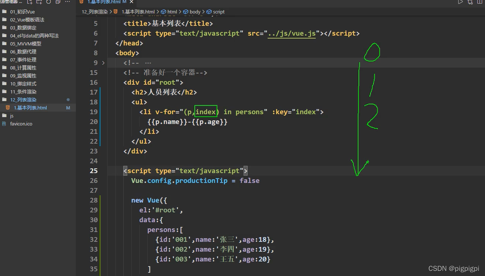The width and height of the screenshot is (485, 276).
Task: Click the {{p.name}}-{{p.age}} expression
Action: point(187,122)
